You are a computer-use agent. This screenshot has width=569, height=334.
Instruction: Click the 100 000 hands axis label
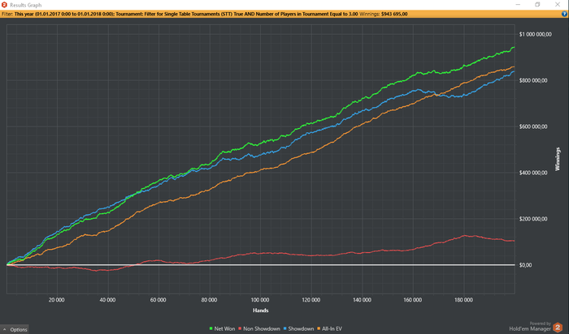[260, 300]
